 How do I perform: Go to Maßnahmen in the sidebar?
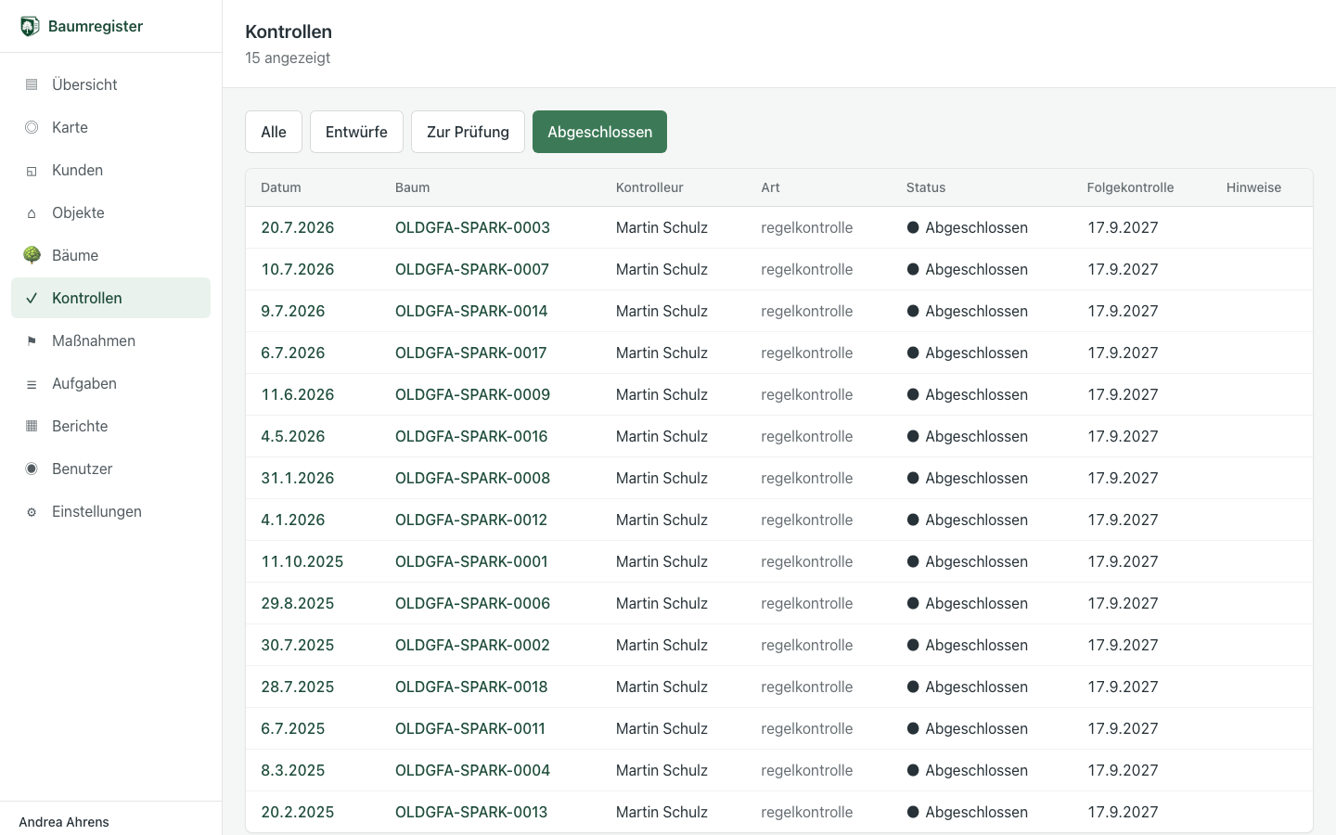point(110,340)
